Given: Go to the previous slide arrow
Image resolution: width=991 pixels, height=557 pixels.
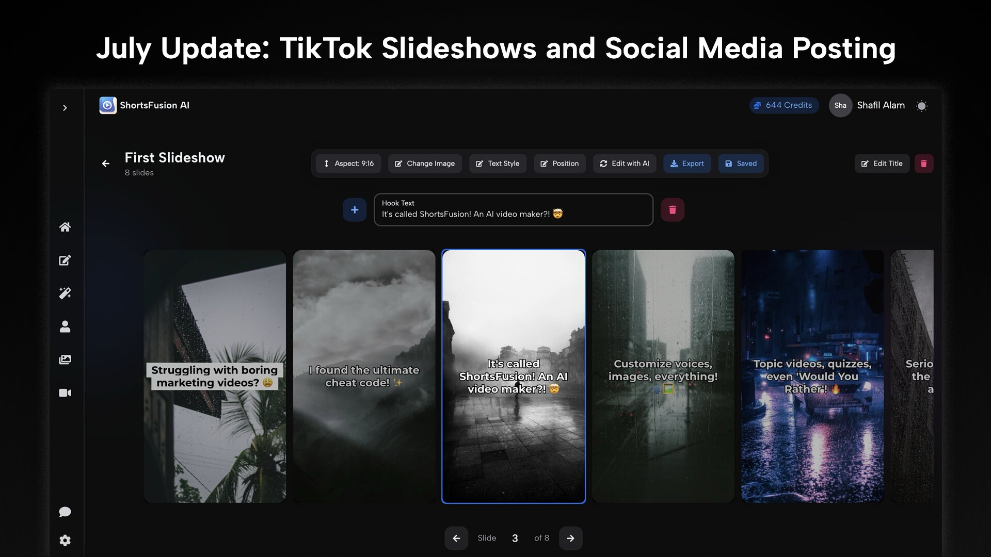Looking at the screenshot, I should (x=456, y=538).
